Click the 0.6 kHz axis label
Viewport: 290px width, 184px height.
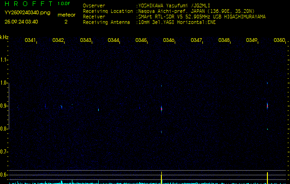[4, 175]
